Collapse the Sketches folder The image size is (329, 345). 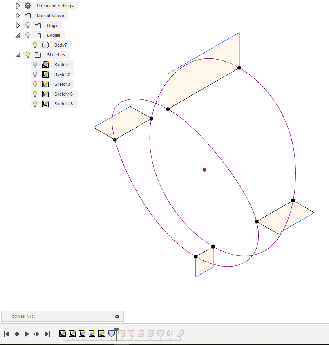point(18,55)
